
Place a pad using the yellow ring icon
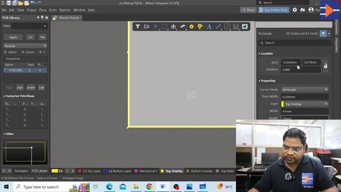point(191,27)
